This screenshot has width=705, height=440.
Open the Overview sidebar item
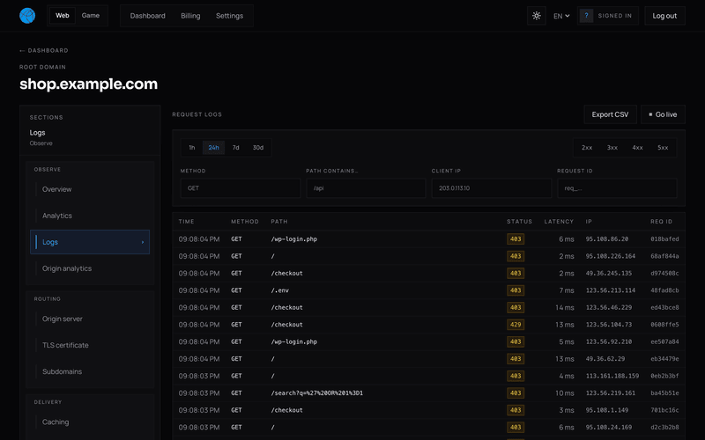90,189
